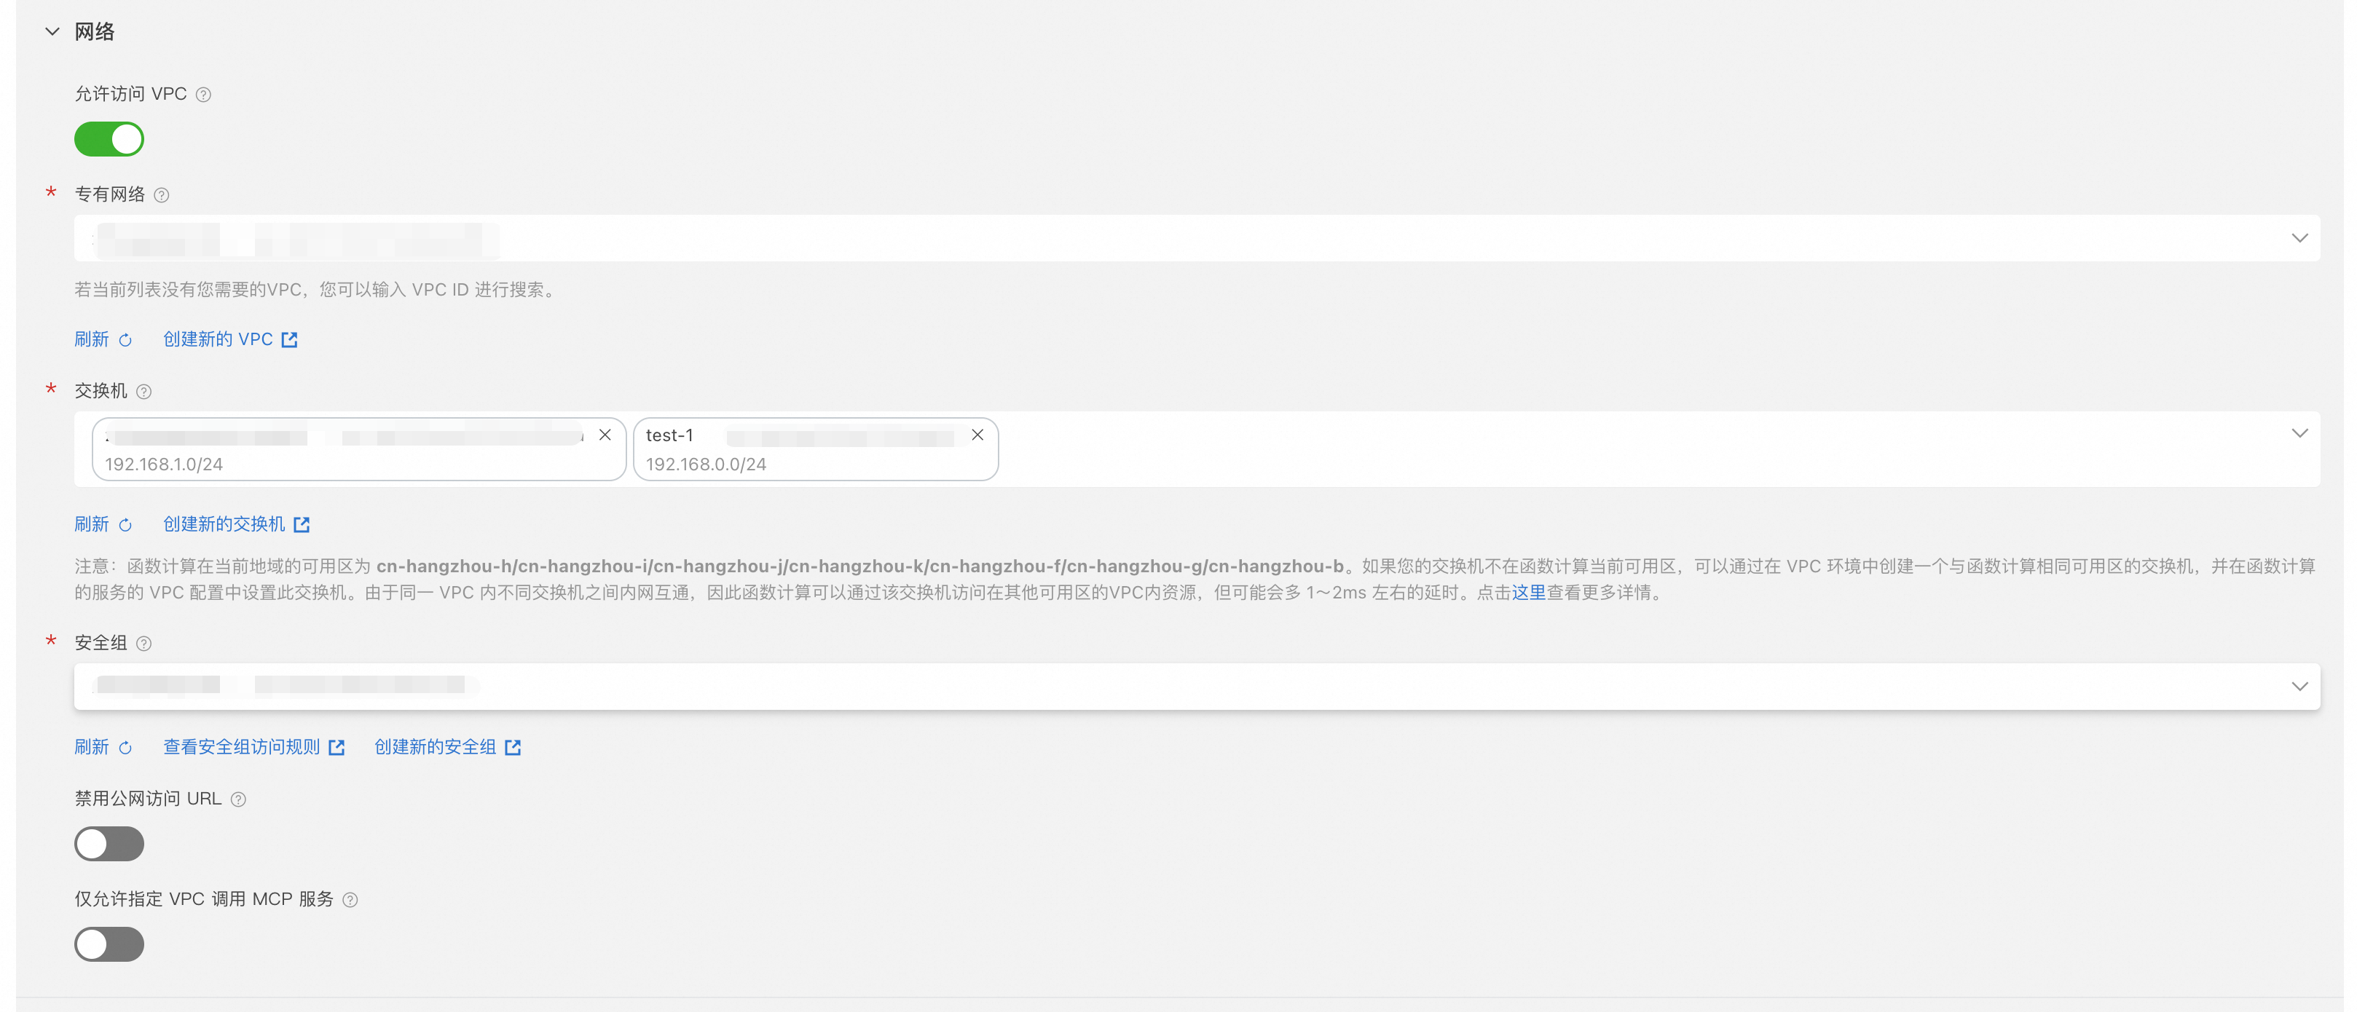Open the 安全组 dropdown
The height and width of the screenshot is (1012, 2357).
point(2299,687)
